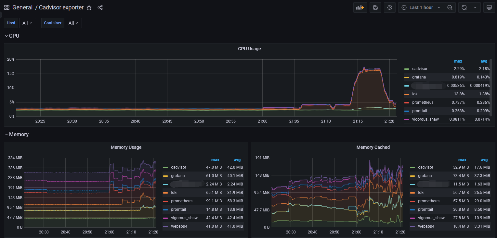Sort Memory Cached legend by max
The height and width of the screenshot is (238, 497).
(x=462, y=160)
